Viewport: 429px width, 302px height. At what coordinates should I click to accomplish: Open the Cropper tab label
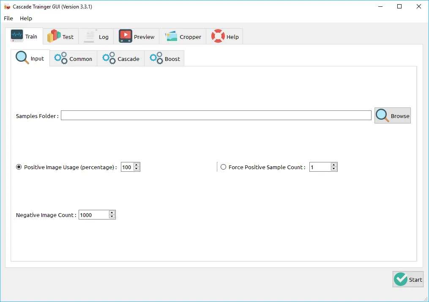pos(191,37)
